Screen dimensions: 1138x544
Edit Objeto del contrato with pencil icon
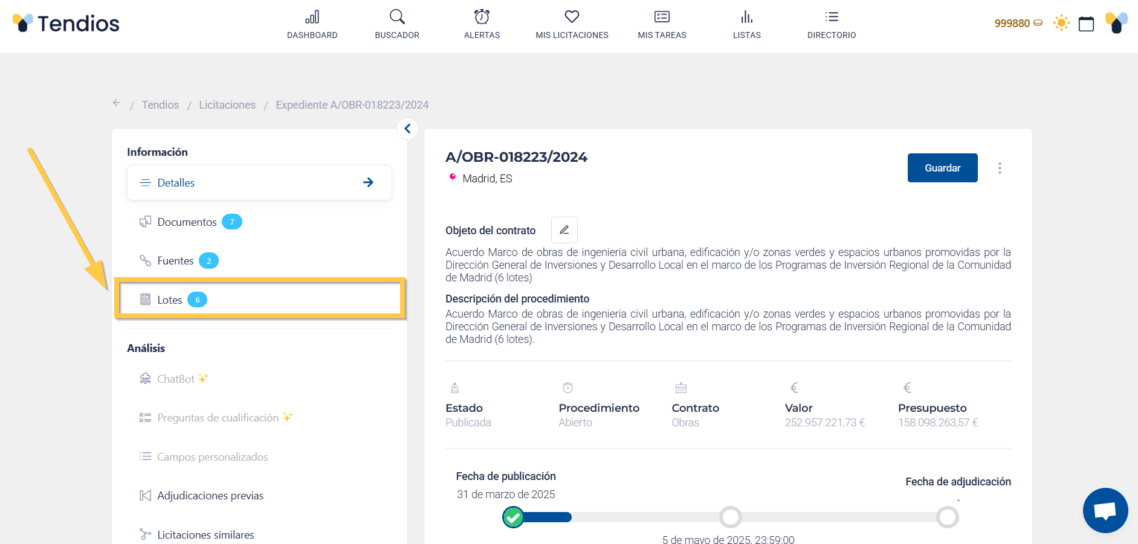[x=564, y=230]
